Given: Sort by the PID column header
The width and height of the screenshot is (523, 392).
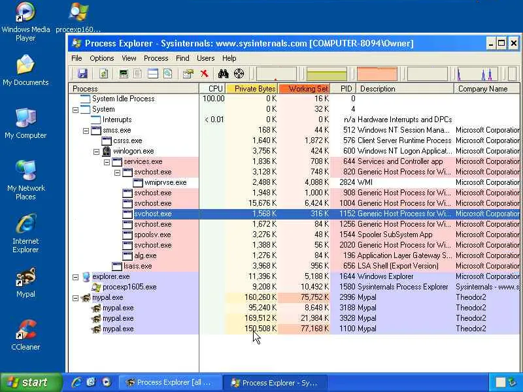Looking at the screenshot, I should coord(343,89).
